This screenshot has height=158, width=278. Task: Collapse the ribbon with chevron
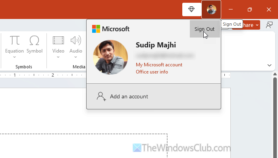coord(269,65)
